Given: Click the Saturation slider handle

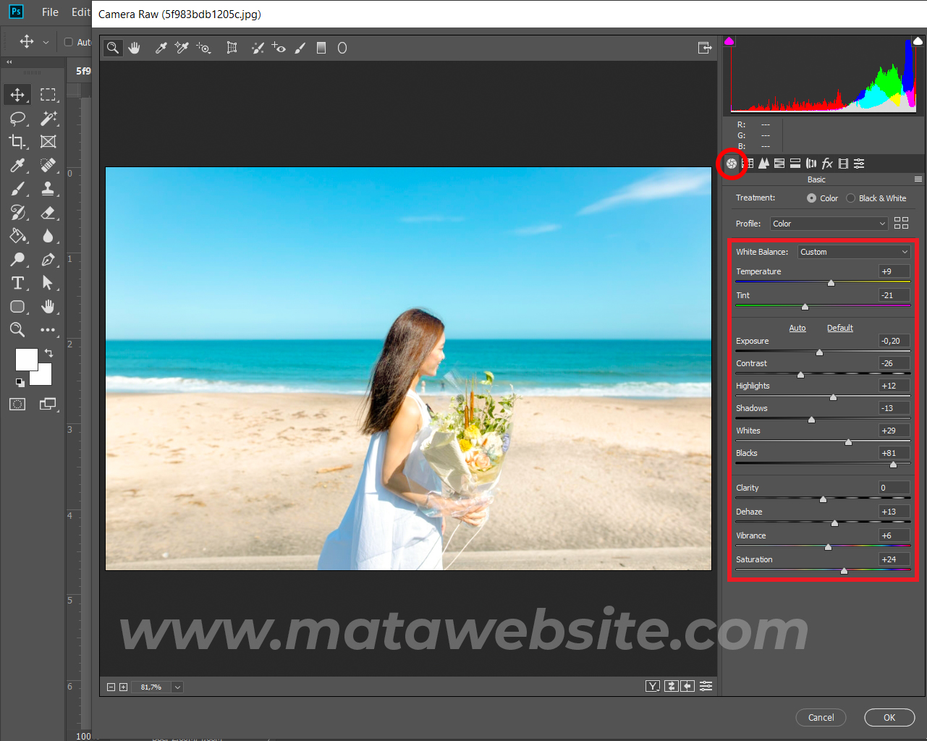Looking at the screenshot, I should click(844, 571).
